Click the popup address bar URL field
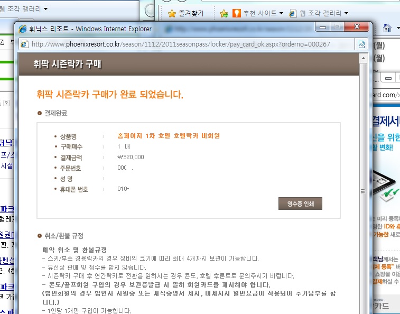Image resolution: width=400 pixels, height=314 pixels. click(187, 44)
